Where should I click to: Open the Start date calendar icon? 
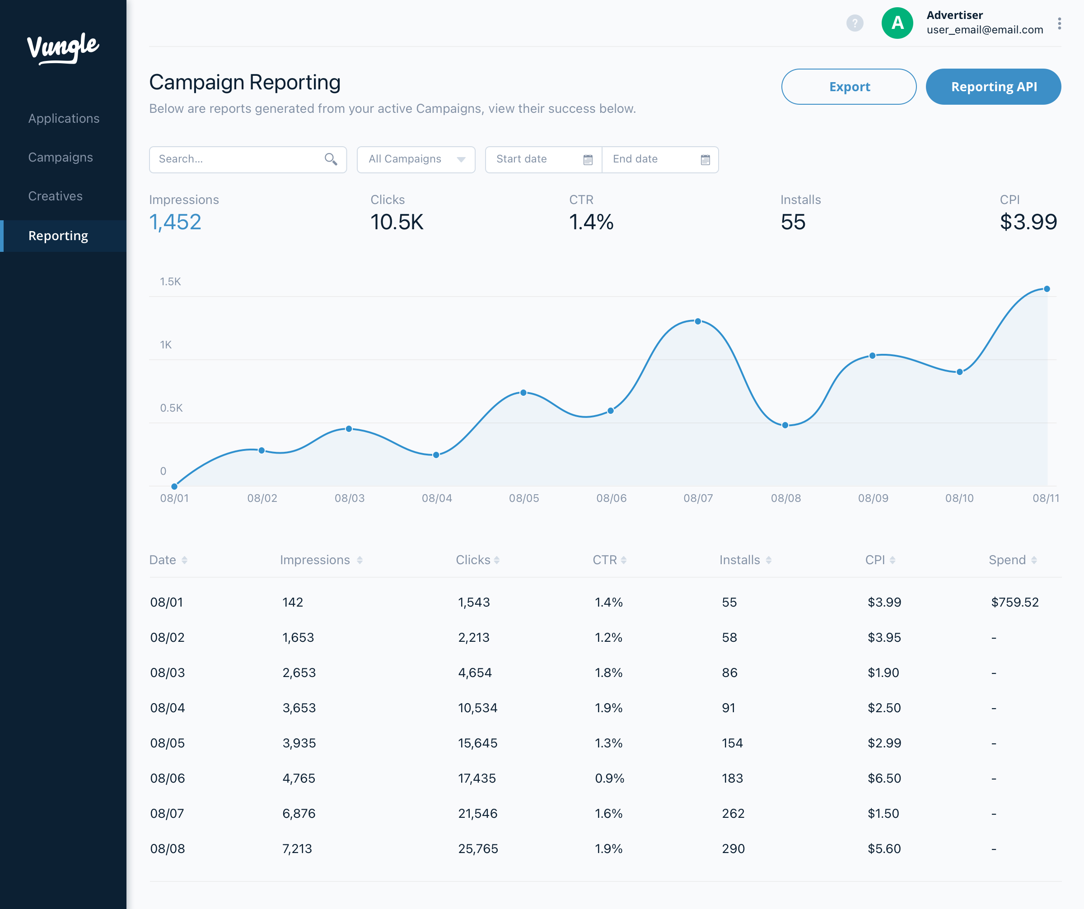pos(588,160)
